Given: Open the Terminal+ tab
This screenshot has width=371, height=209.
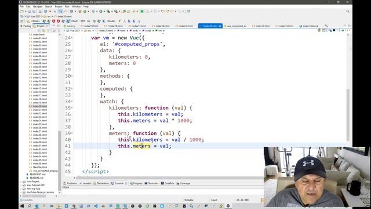Looking at the screenshot, I should pos(152,183).
